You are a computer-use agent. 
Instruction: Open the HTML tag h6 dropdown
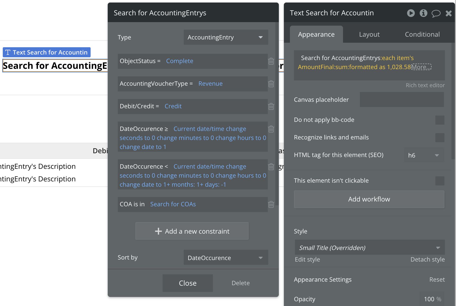tap(424, 155)
